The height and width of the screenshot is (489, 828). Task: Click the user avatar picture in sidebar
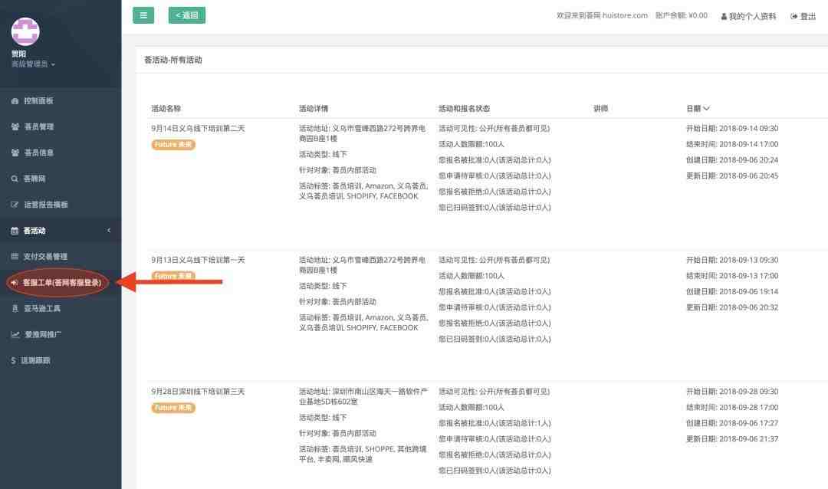25,31
